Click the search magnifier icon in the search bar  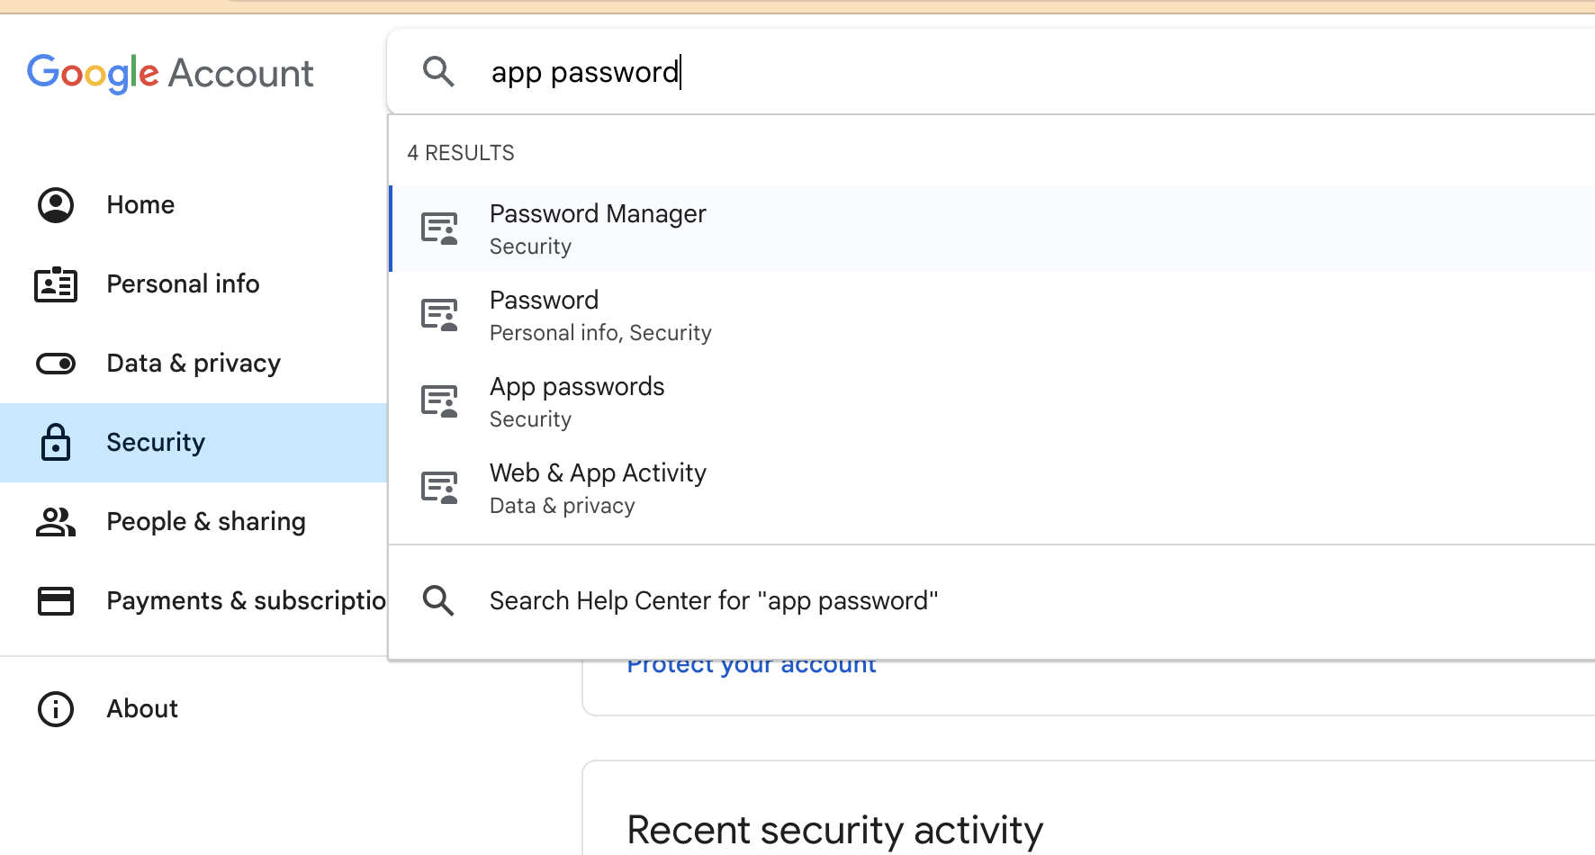(438, 71)
